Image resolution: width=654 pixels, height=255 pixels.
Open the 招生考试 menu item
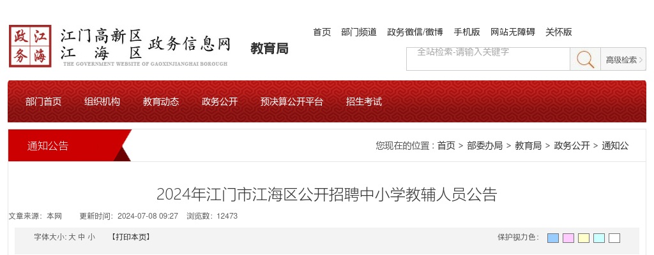click(363, 101)
